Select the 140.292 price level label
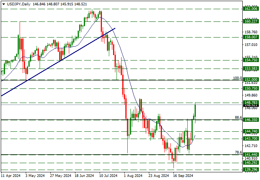Screen dimensions: 260x180 click(x=251, y=163)
